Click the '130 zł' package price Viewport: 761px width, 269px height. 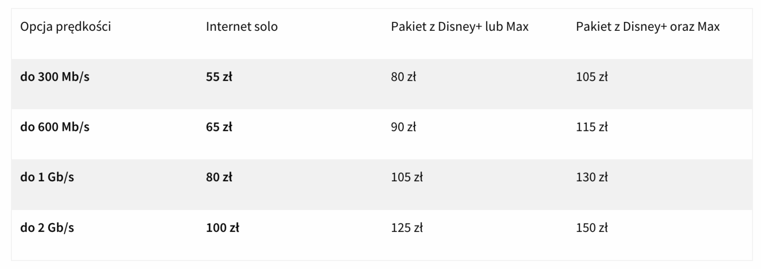click(x=592, y=177)
